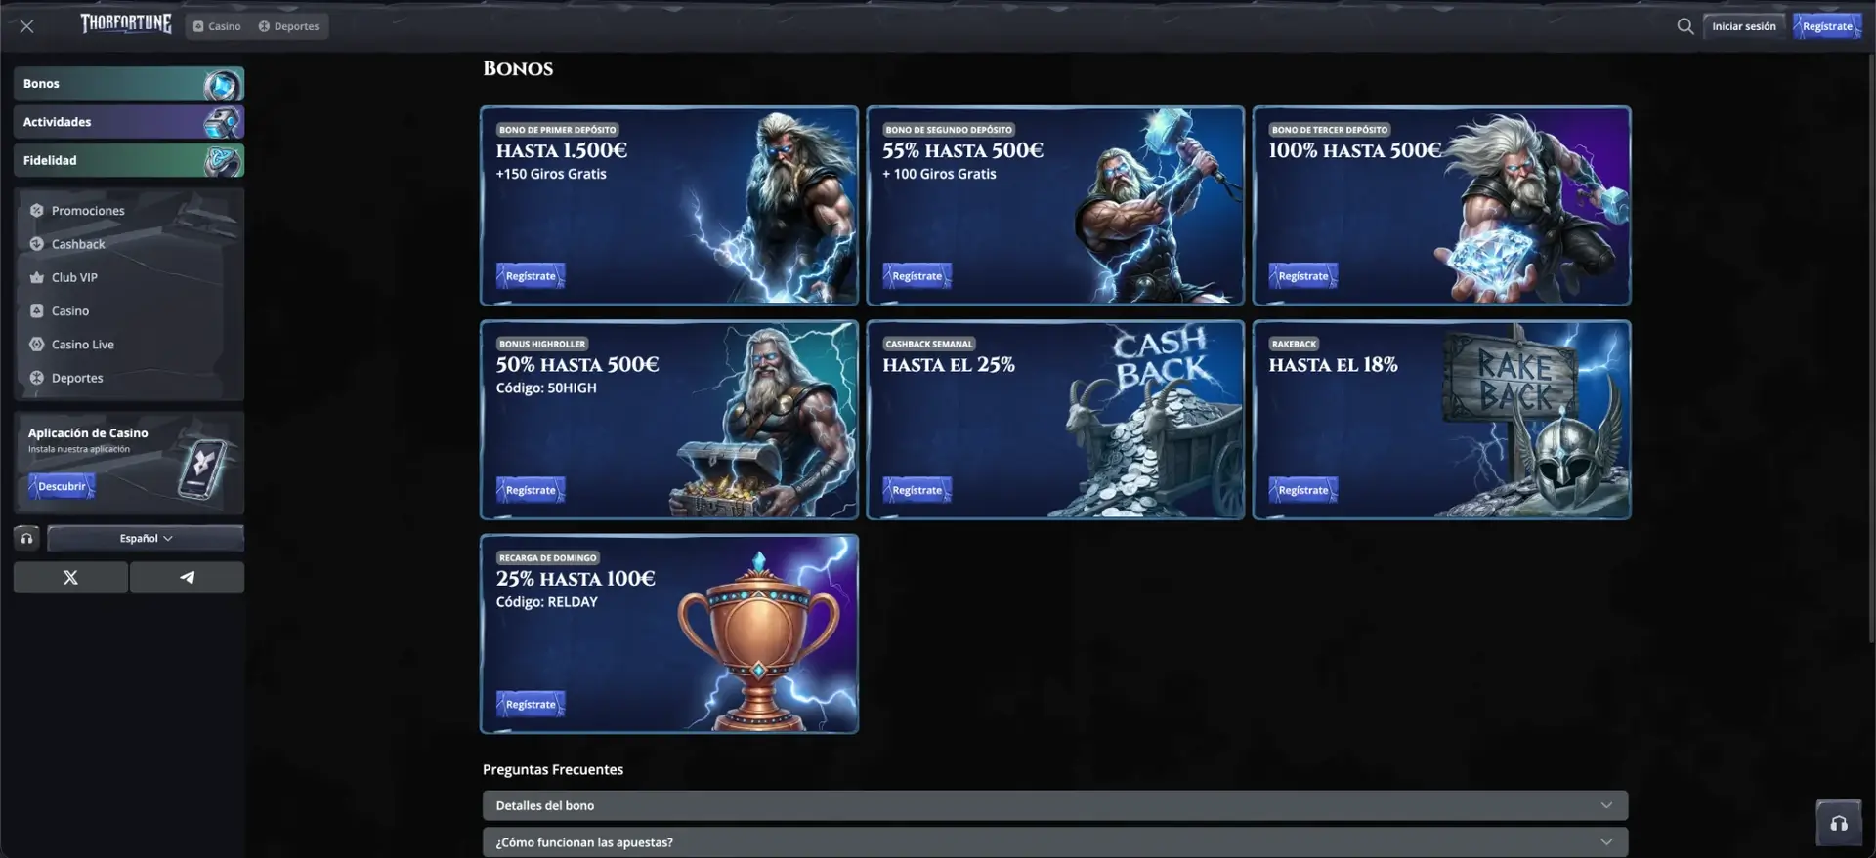Open the Casino tab in top bar
This screenshot has height=858, width=1876.
[217, 26]
